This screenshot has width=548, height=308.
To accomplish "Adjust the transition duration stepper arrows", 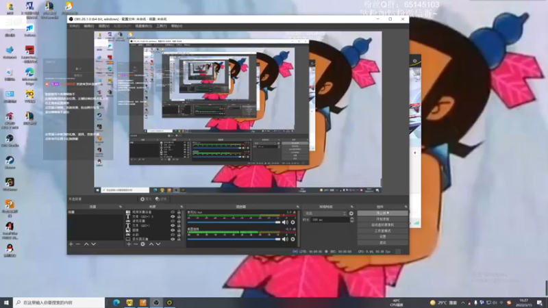I will 351,220.
